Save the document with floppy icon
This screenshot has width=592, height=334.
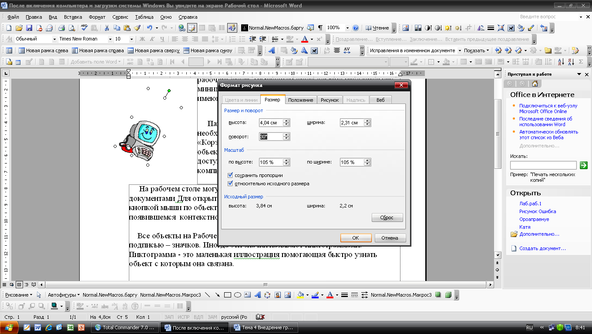coord(29,28)
